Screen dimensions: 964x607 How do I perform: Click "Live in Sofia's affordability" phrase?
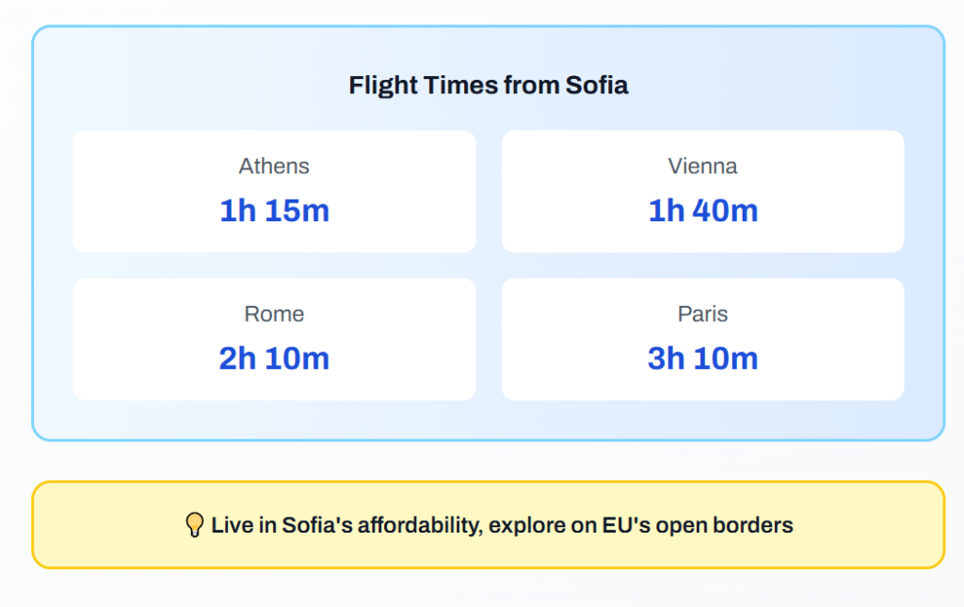click(345, 525)
